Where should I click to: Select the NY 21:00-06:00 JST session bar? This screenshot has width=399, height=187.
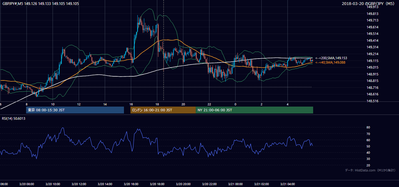254,110
